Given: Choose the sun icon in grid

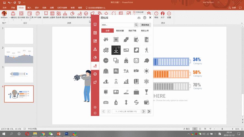Looking at the screenshot, I should click(x=146, y=71).
